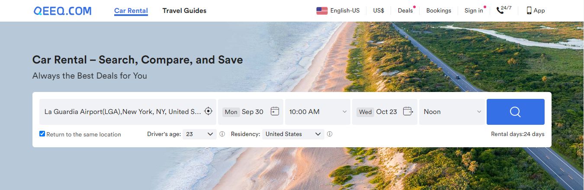The height and width of the screenshot is (190, 584).
Task: Switch to the Travel Guides tab
Action: click(x=184, y=11)
